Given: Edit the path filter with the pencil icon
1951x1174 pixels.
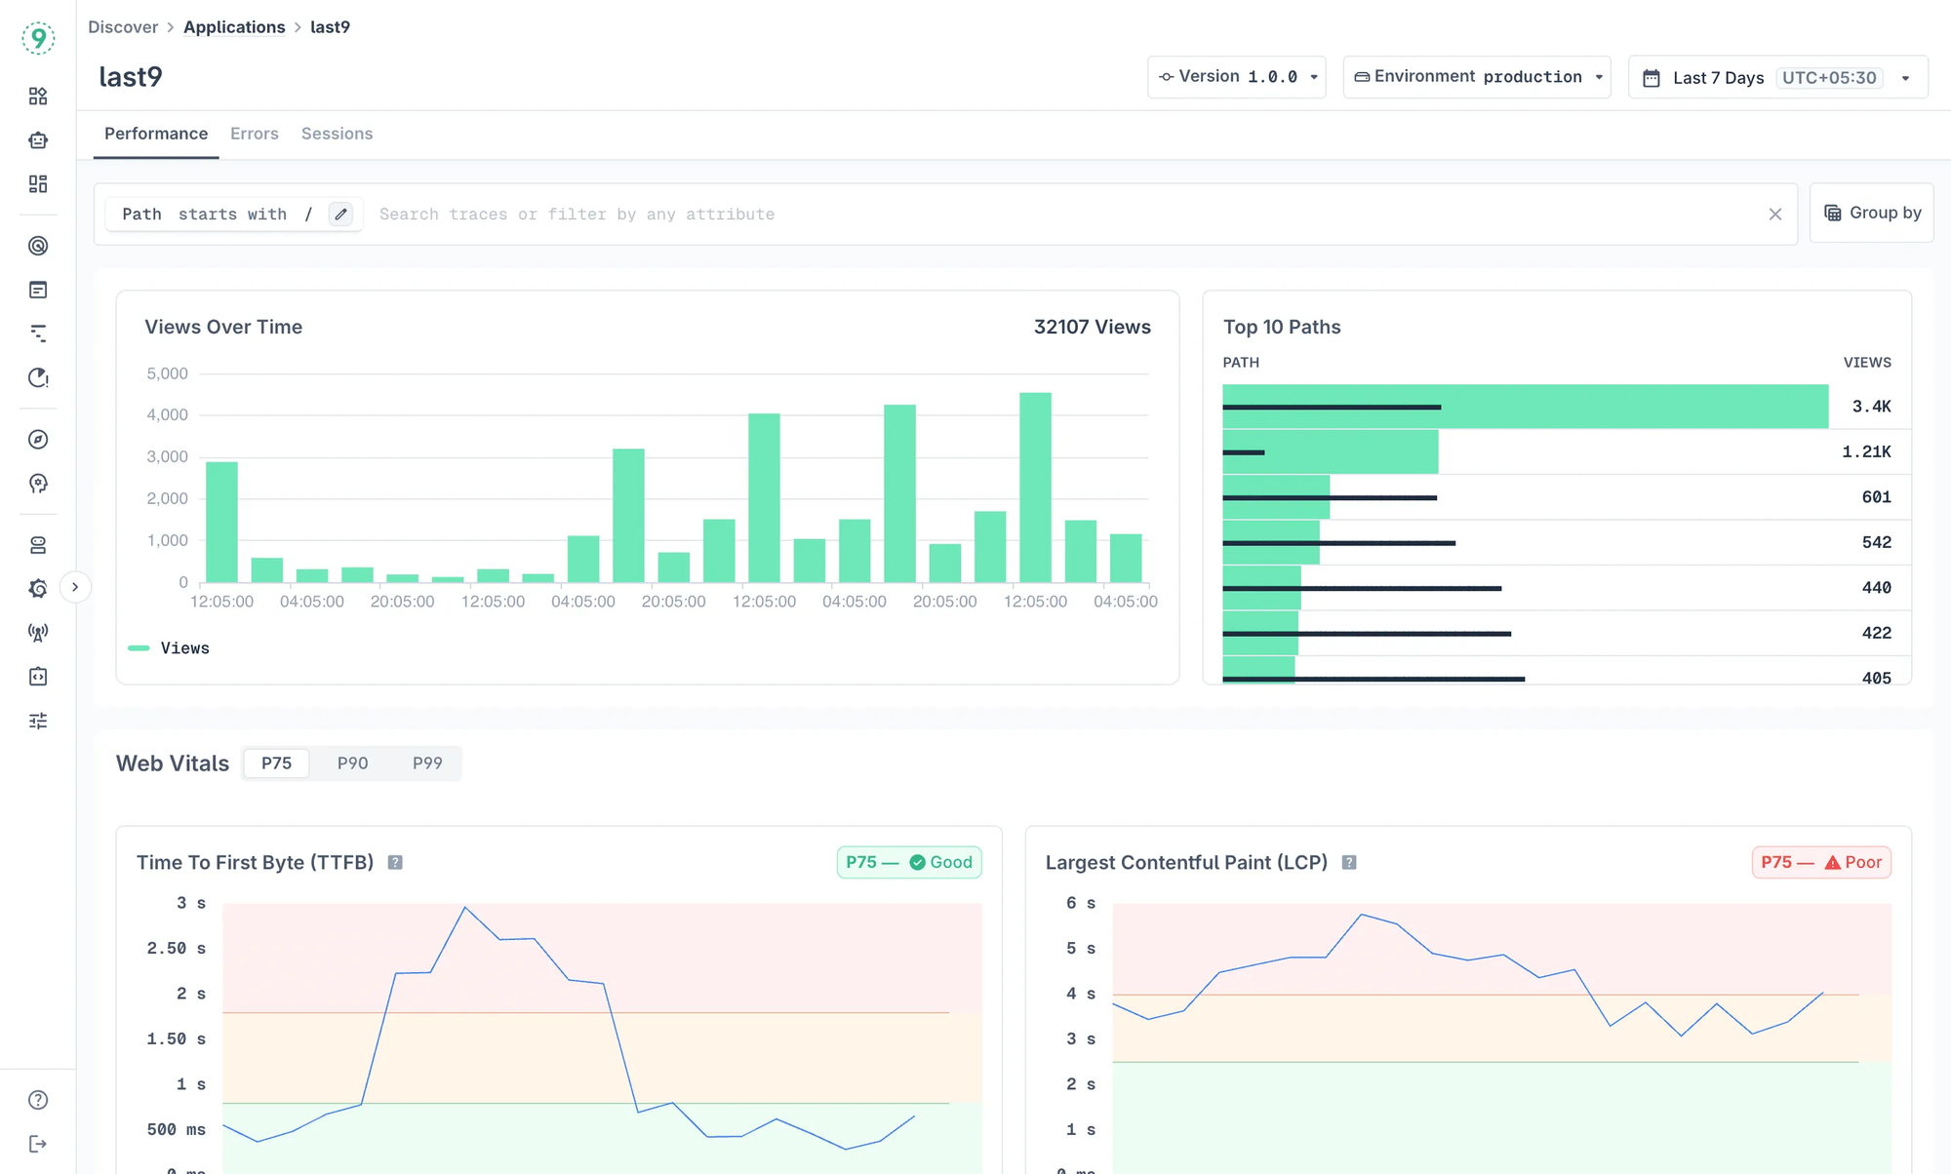Looking at the screenshot, I should pyautogui.click(x=340, y=214).
